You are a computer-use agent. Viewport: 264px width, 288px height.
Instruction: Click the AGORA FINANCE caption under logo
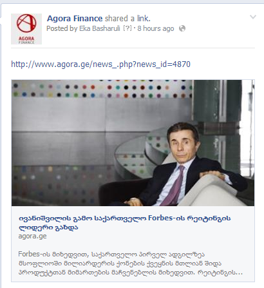pos(26,40)
